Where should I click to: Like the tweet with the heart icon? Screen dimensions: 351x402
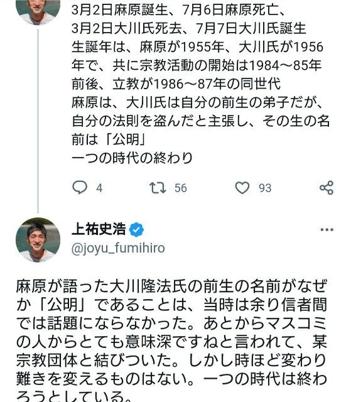point(242,187)
